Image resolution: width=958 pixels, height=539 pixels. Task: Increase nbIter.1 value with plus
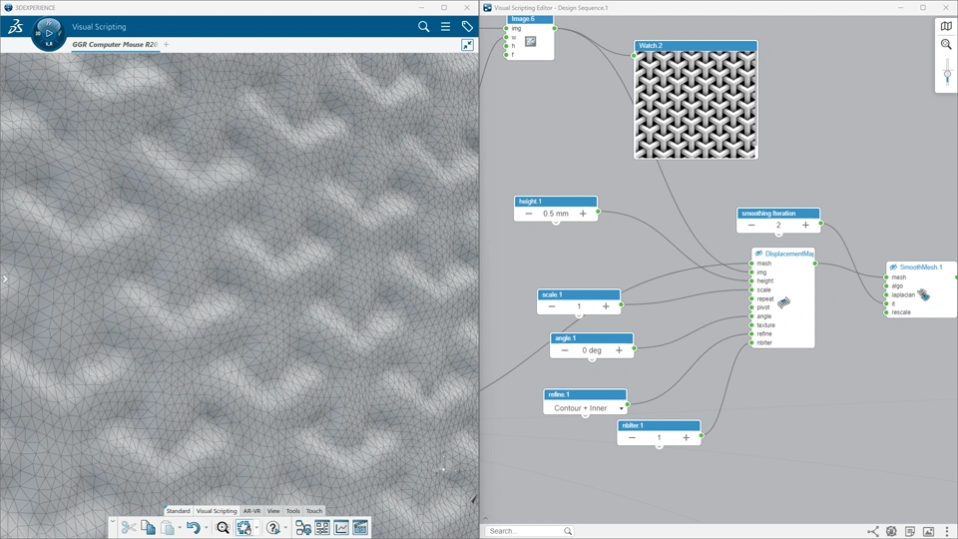[x=687, y=437]
